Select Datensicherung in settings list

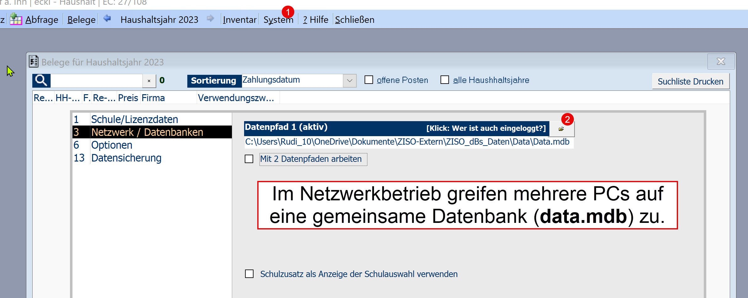coord(152,158)
